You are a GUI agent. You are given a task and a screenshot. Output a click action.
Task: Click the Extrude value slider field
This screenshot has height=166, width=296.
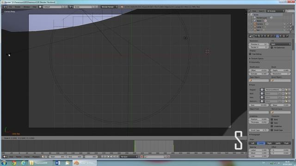point(259,74)
